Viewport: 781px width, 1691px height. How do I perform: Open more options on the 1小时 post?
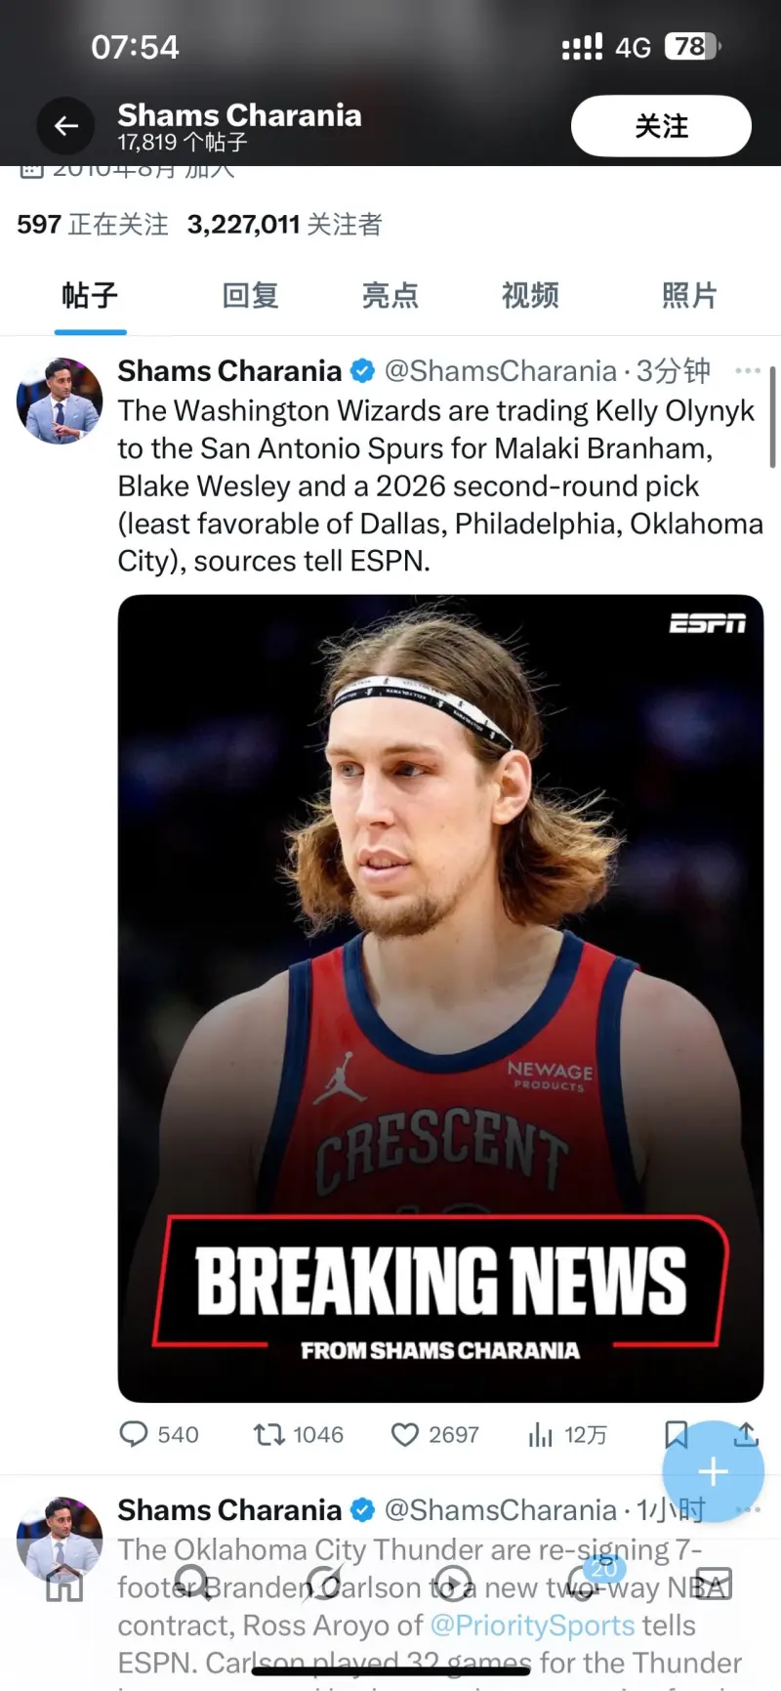[x=748, y=1510]
